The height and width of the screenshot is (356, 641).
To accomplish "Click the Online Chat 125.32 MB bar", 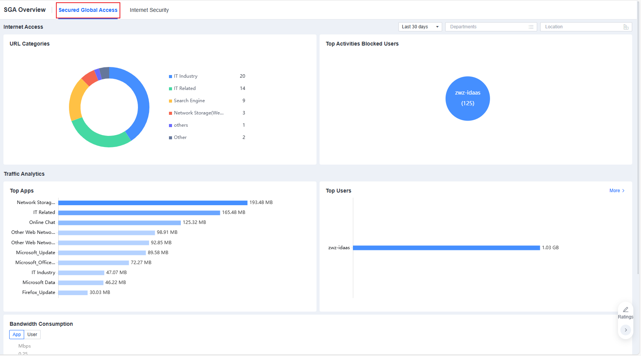I will (120, 222).
